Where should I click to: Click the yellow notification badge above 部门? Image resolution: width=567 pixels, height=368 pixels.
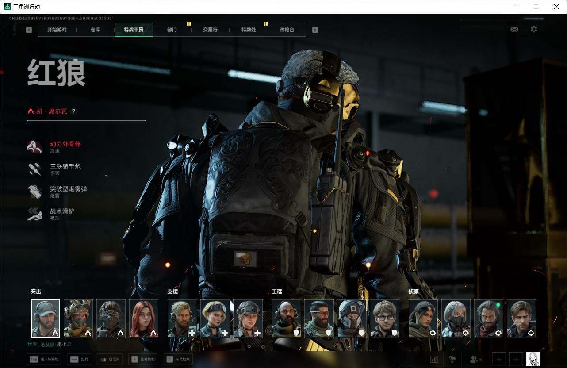(189, 23)
